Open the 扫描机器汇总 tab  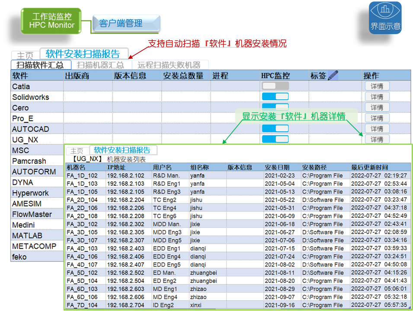point(100,65)
